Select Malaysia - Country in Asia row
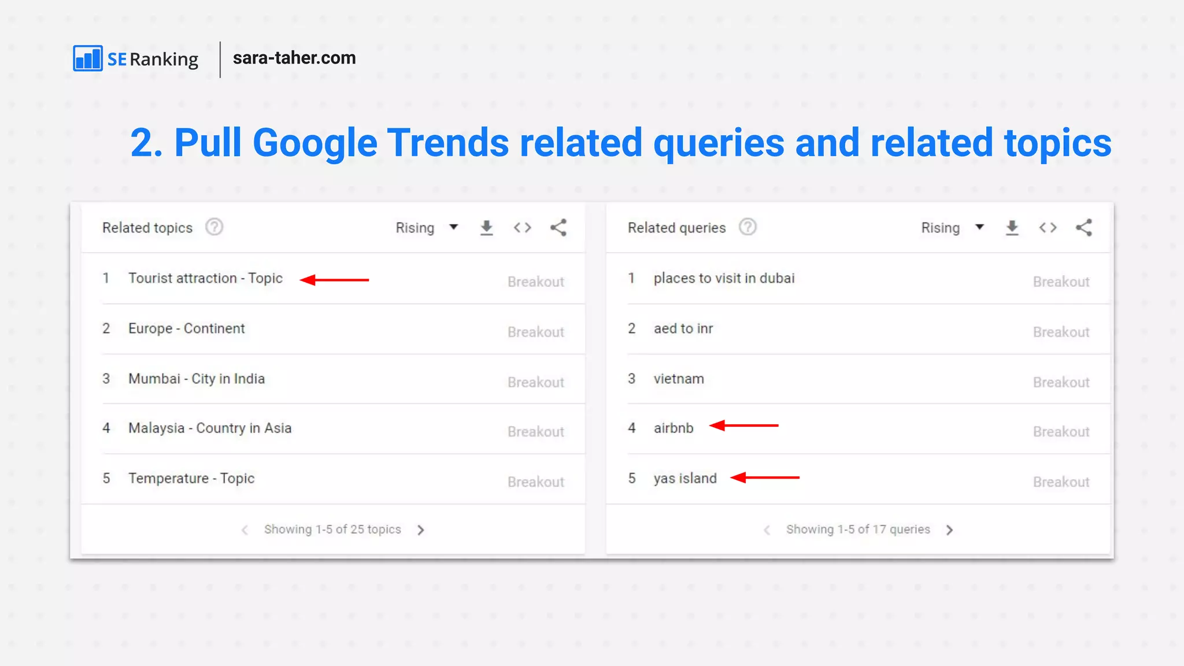Image resolution: width=1184 pixels, height=666 pixels. tap(333, 428)
